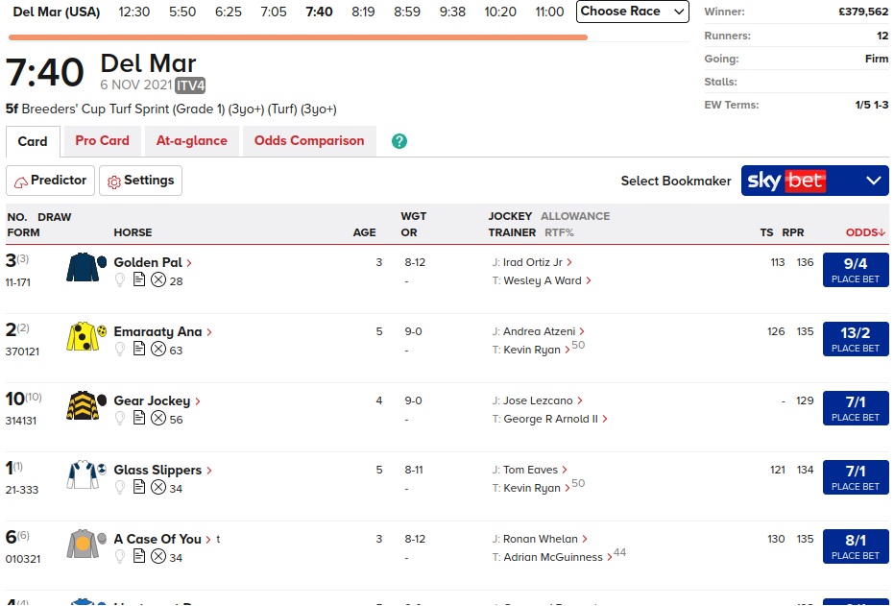Switch to the Card tab

(33, 141)
